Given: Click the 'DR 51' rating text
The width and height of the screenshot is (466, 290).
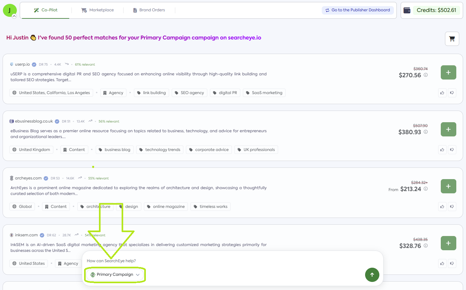Looking at the screenshot, I should (x=66, y=122).
